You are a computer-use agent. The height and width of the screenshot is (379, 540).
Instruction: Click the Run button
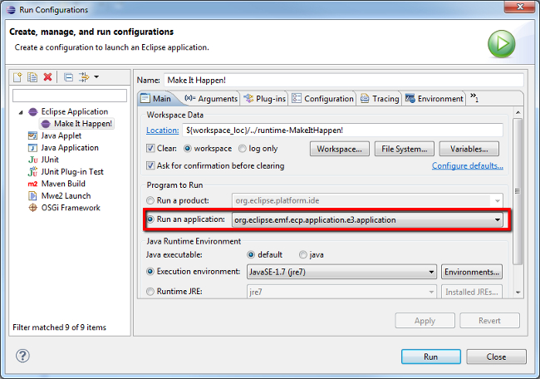pyautogui.click(x=431, y=357)
